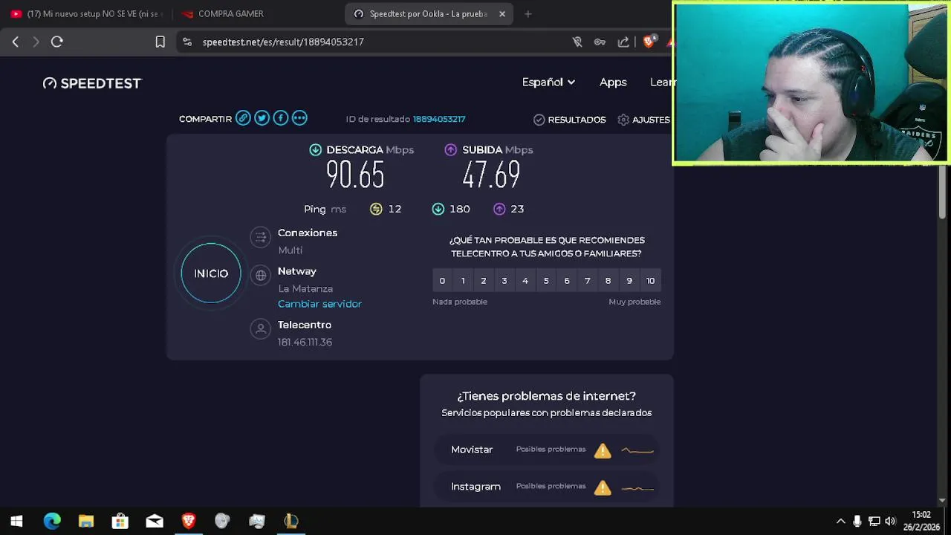
Task: Click the Netway server globe icon
Action: 260,276
